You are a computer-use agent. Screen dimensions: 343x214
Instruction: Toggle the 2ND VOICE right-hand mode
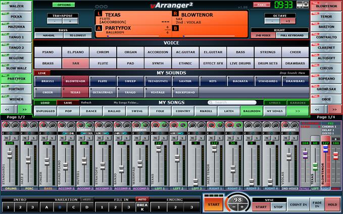click(x=263, y=36)
